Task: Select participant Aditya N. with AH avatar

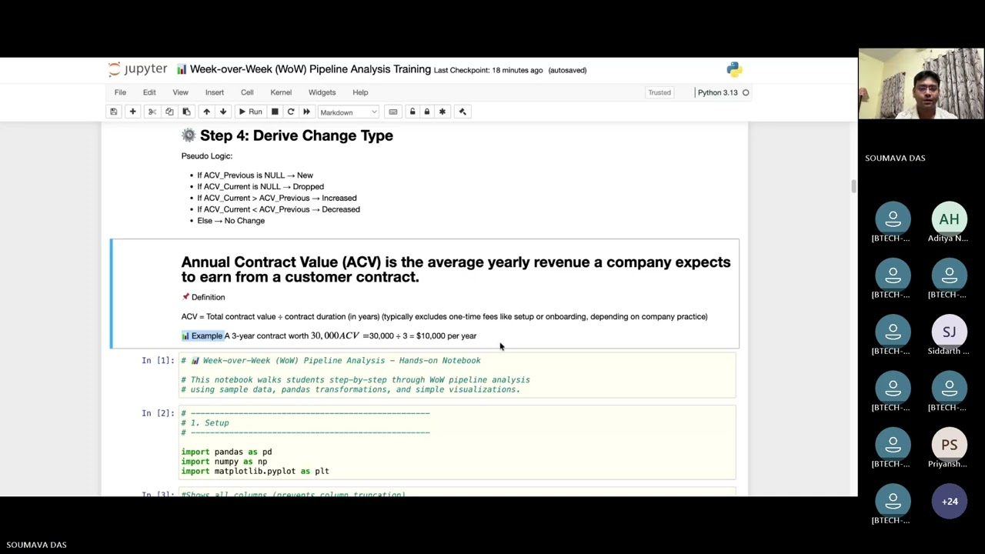Action: pos(949,219)
